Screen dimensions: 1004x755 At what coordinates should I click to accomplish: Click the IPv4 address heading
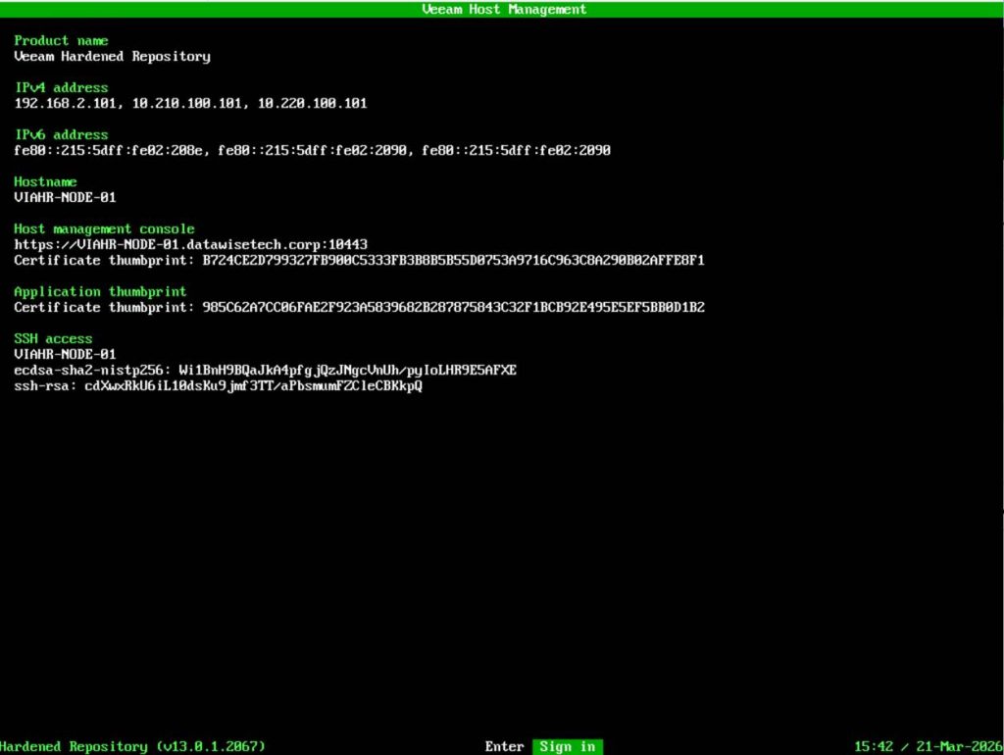61,87
